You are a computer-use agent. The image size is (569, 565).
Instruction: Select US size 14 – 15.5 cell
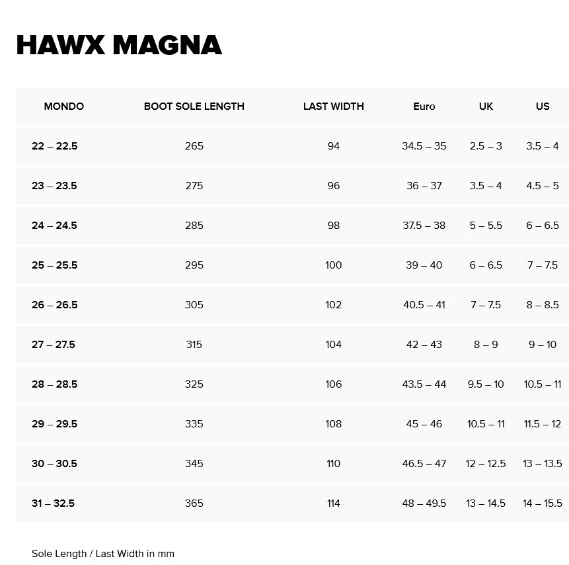(x=543, y=503)
